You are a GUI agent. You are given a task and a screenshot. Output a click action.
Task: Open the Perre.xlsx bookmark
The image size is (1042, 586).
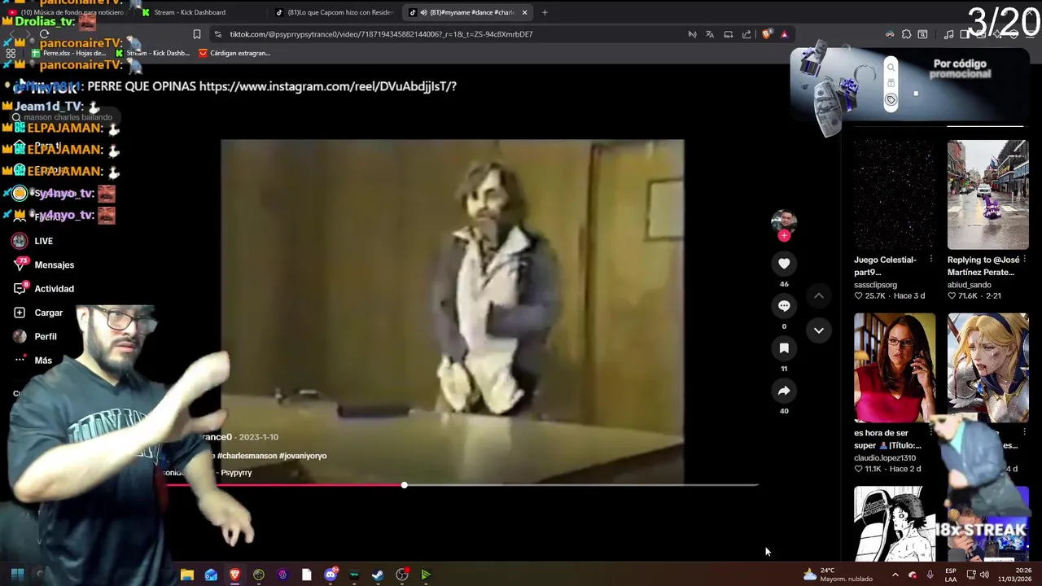pos(68,53)
